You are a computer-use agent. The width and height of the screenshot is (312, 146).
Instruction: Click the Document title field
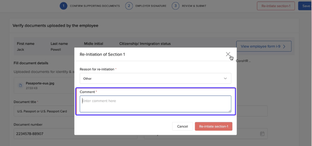(x=44, y=111)
